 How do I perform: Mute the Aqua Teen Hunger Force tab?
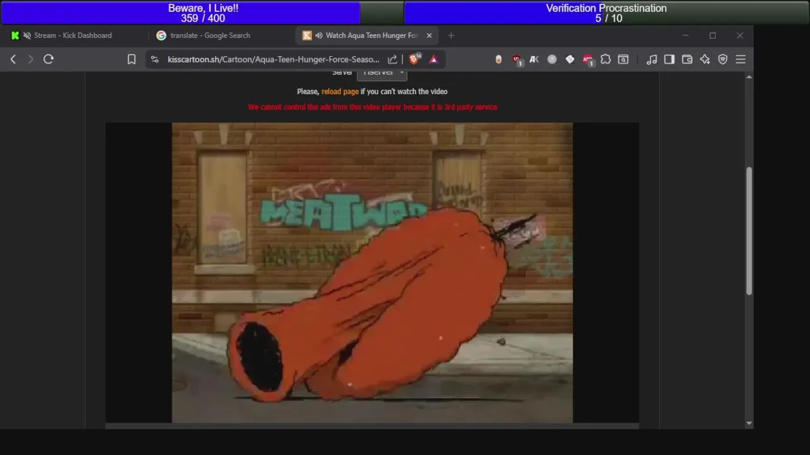[319, 35]
